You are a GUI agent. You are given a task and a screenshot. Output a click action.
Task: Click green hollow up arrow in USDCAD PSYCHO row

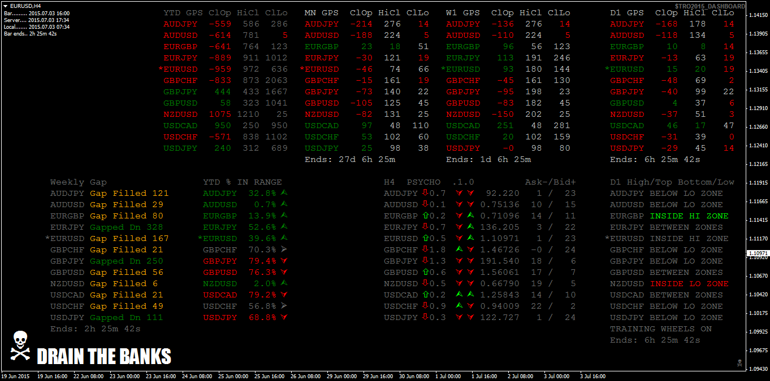[425, 295]
